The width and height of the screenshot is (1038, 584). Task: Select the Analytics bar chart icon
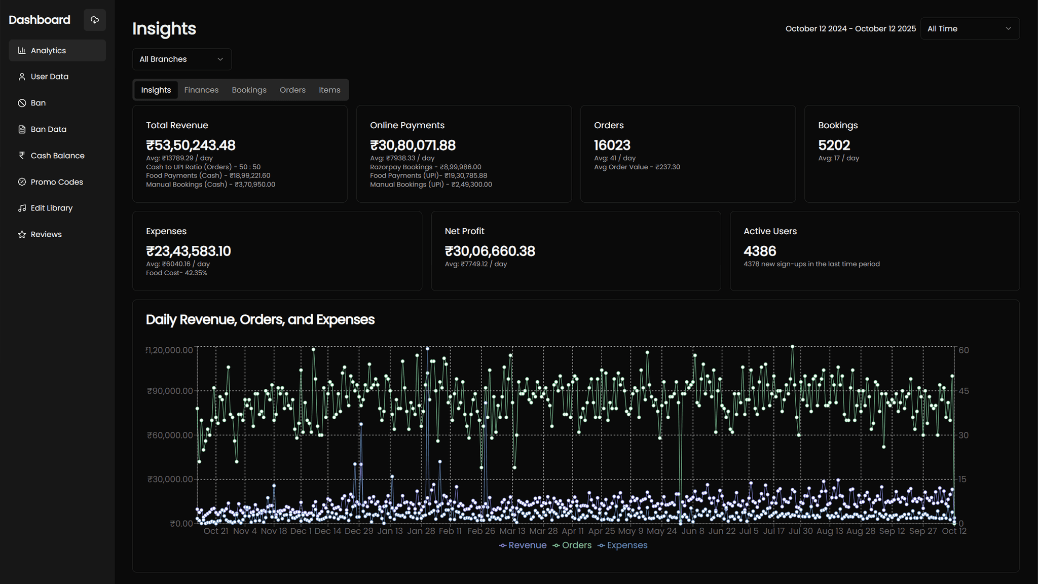22,50
